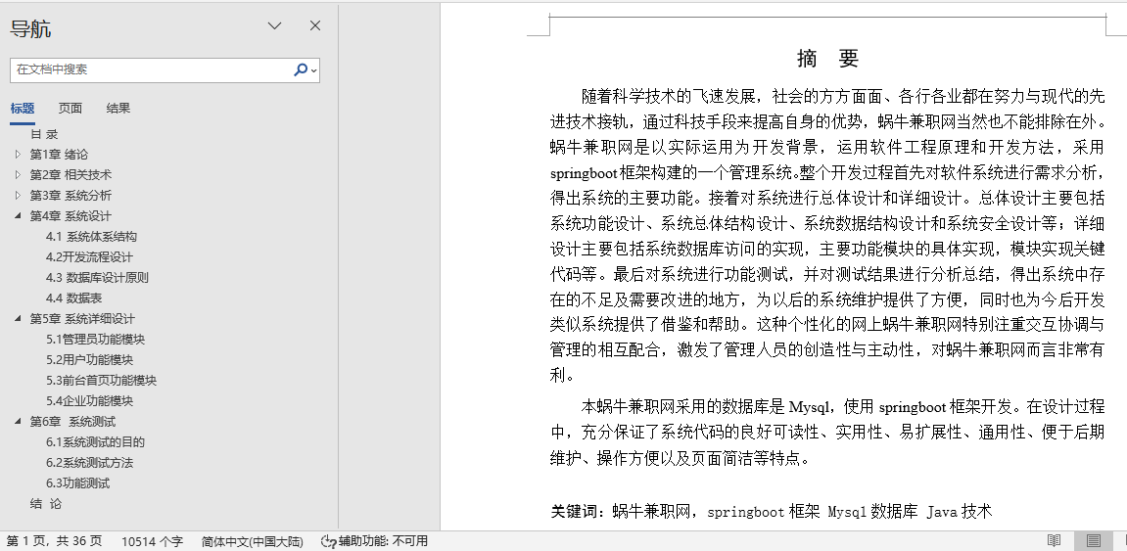This screenshot has width=1127, height=551.
Task: Switch to Read Mode view icon
Action: 1054,540
